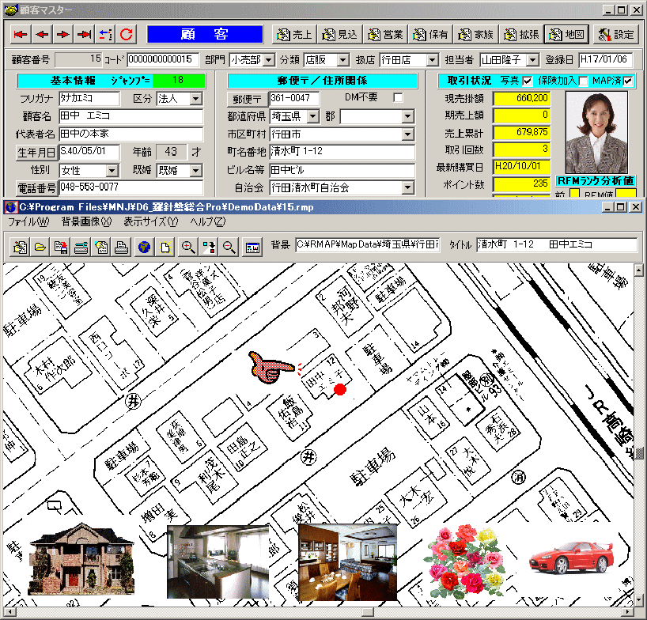Click the map's horizontal scrollbar thumb

click(x=368, y=612)
